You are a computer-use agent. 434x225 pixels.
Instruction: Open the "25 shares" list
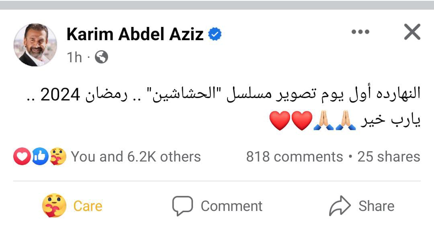point(389,156)
